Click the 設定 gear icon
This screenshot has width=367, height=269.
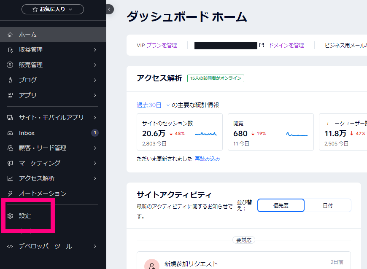pyautogui.click(x=10, y=216)
